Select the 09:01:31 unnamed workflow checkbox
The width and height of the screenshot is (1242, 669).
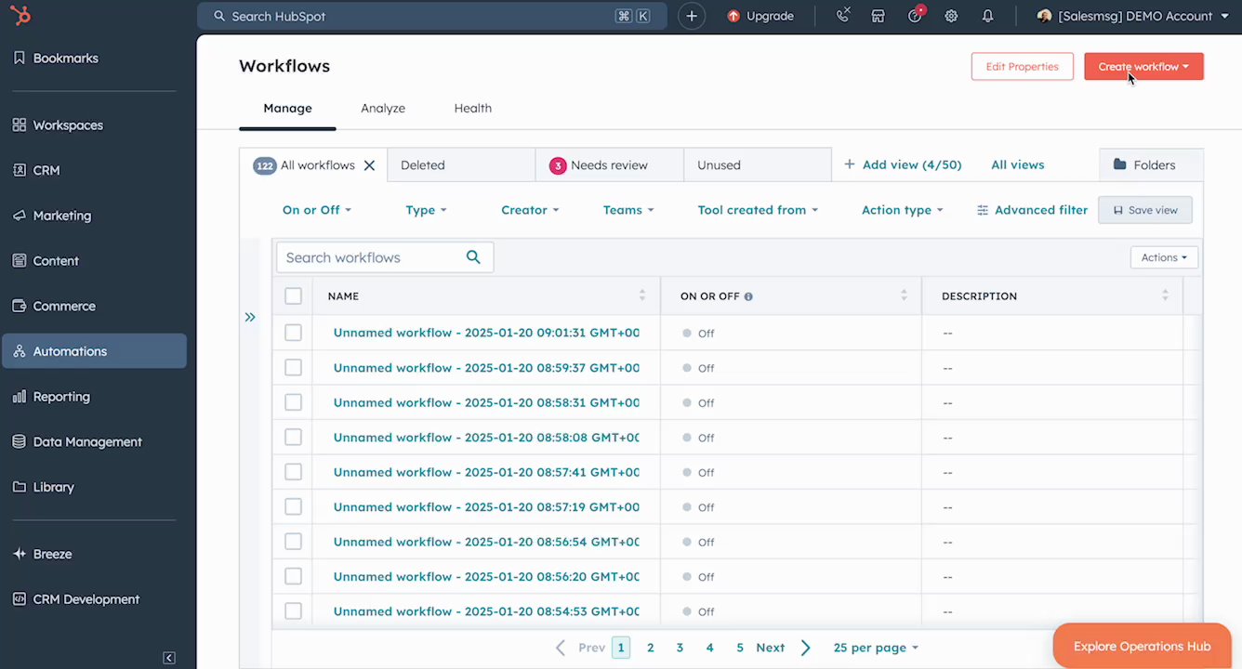[x=294, y=333]
